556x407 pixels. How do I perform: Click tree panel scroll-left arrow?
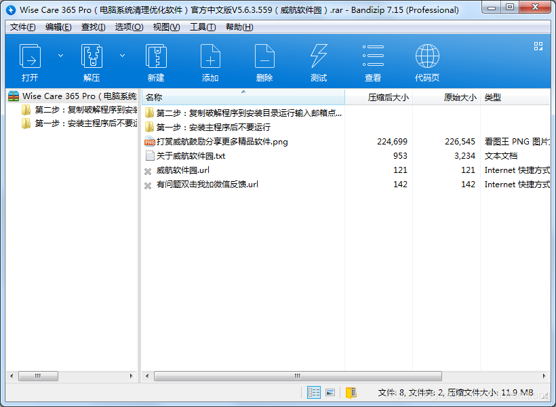(12, 376)
